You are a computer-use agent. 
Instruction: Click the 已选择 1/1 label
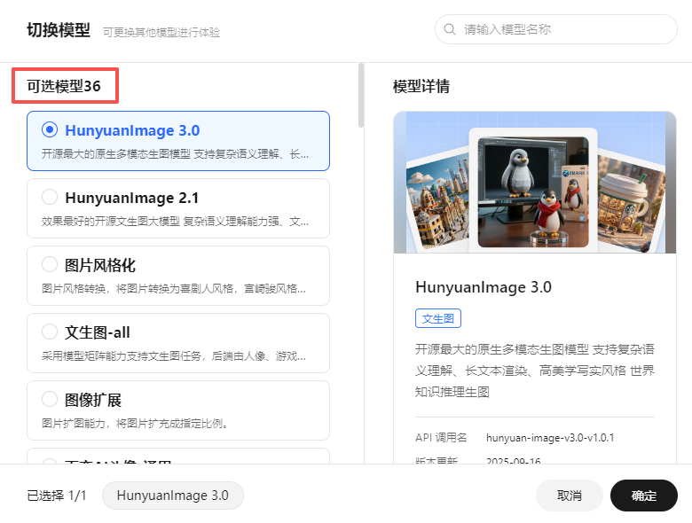[57, 496]
